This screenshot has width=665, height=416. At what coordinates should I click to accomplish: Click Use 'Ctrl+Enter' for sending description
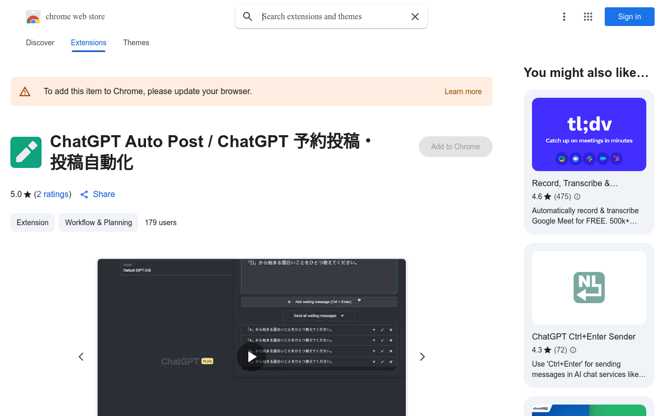(589, 369)
